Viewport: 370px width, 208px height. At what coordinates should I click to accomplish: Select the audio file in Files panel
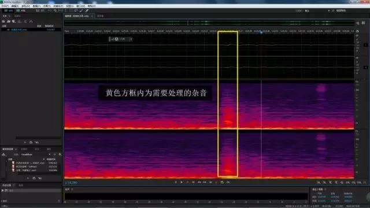tap(31, 29)
